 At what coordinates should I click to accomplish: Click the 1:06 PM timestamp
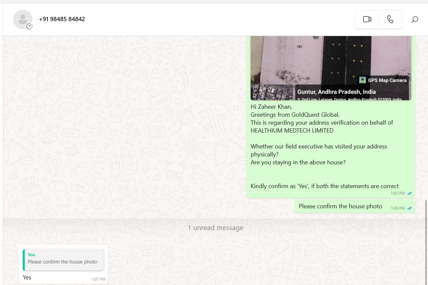pyautogui.click(x=398, y=208)
